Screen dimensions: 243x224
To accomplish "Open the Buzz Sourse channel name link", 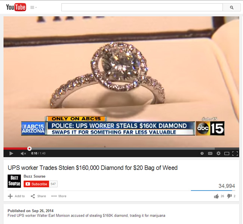I will 34,176.
